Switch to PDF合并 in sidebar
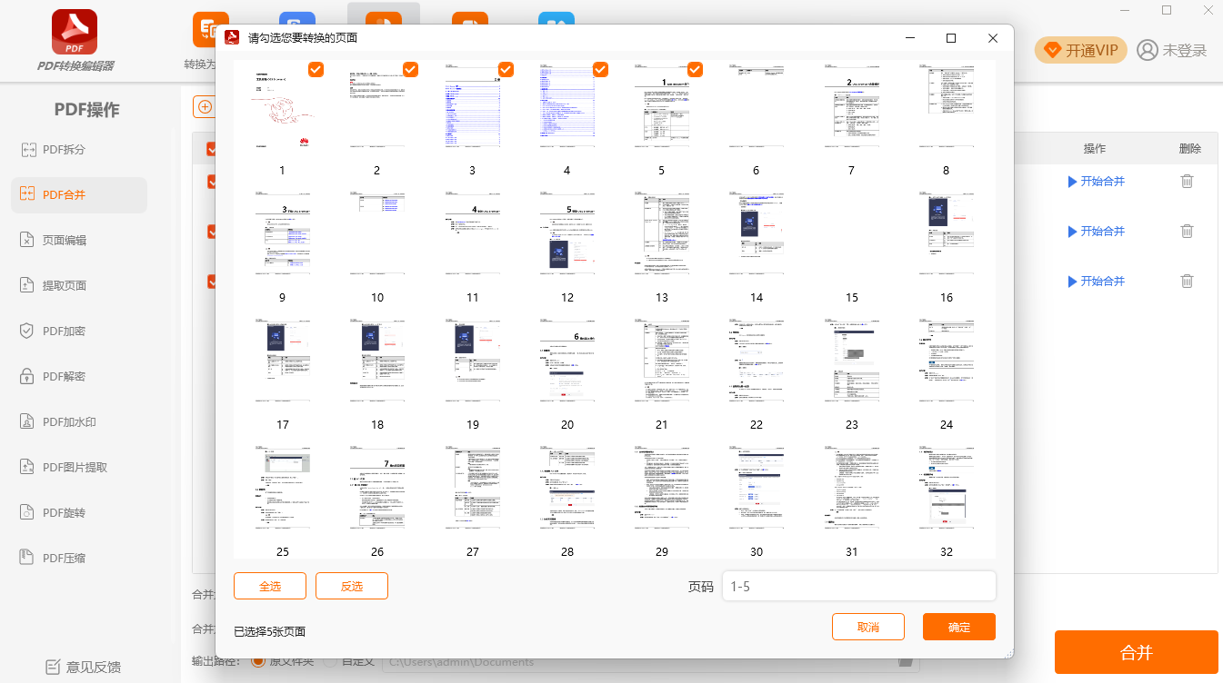This screenshot has width=1223, height=683. (x=64, y=194)
